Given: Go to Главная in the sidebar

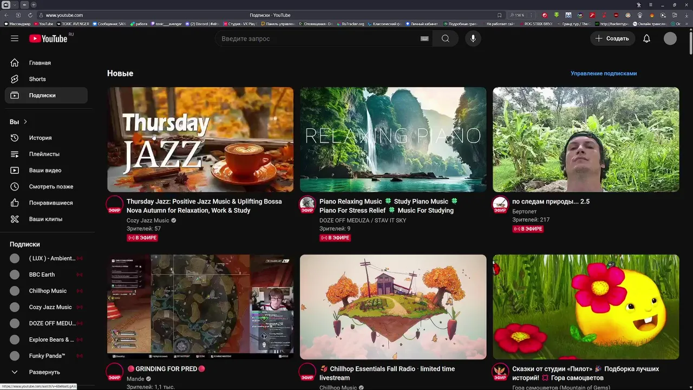Looking at the screenshot, I should click(x=47, y=63).
